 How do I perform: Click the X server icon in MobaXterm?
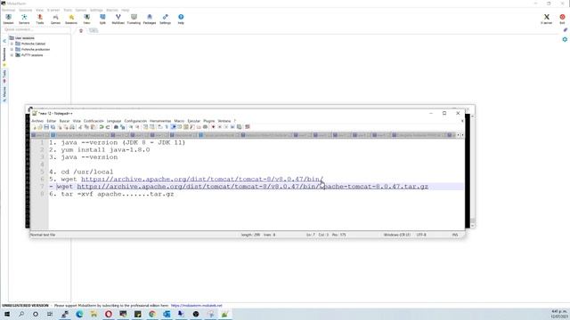tap(546, 19)
